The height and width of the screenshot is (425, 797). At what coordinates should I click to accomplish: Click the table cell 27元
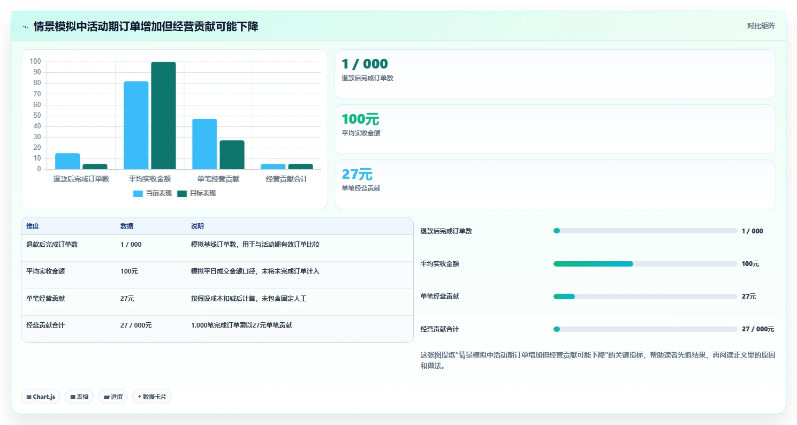click(127, 299)
